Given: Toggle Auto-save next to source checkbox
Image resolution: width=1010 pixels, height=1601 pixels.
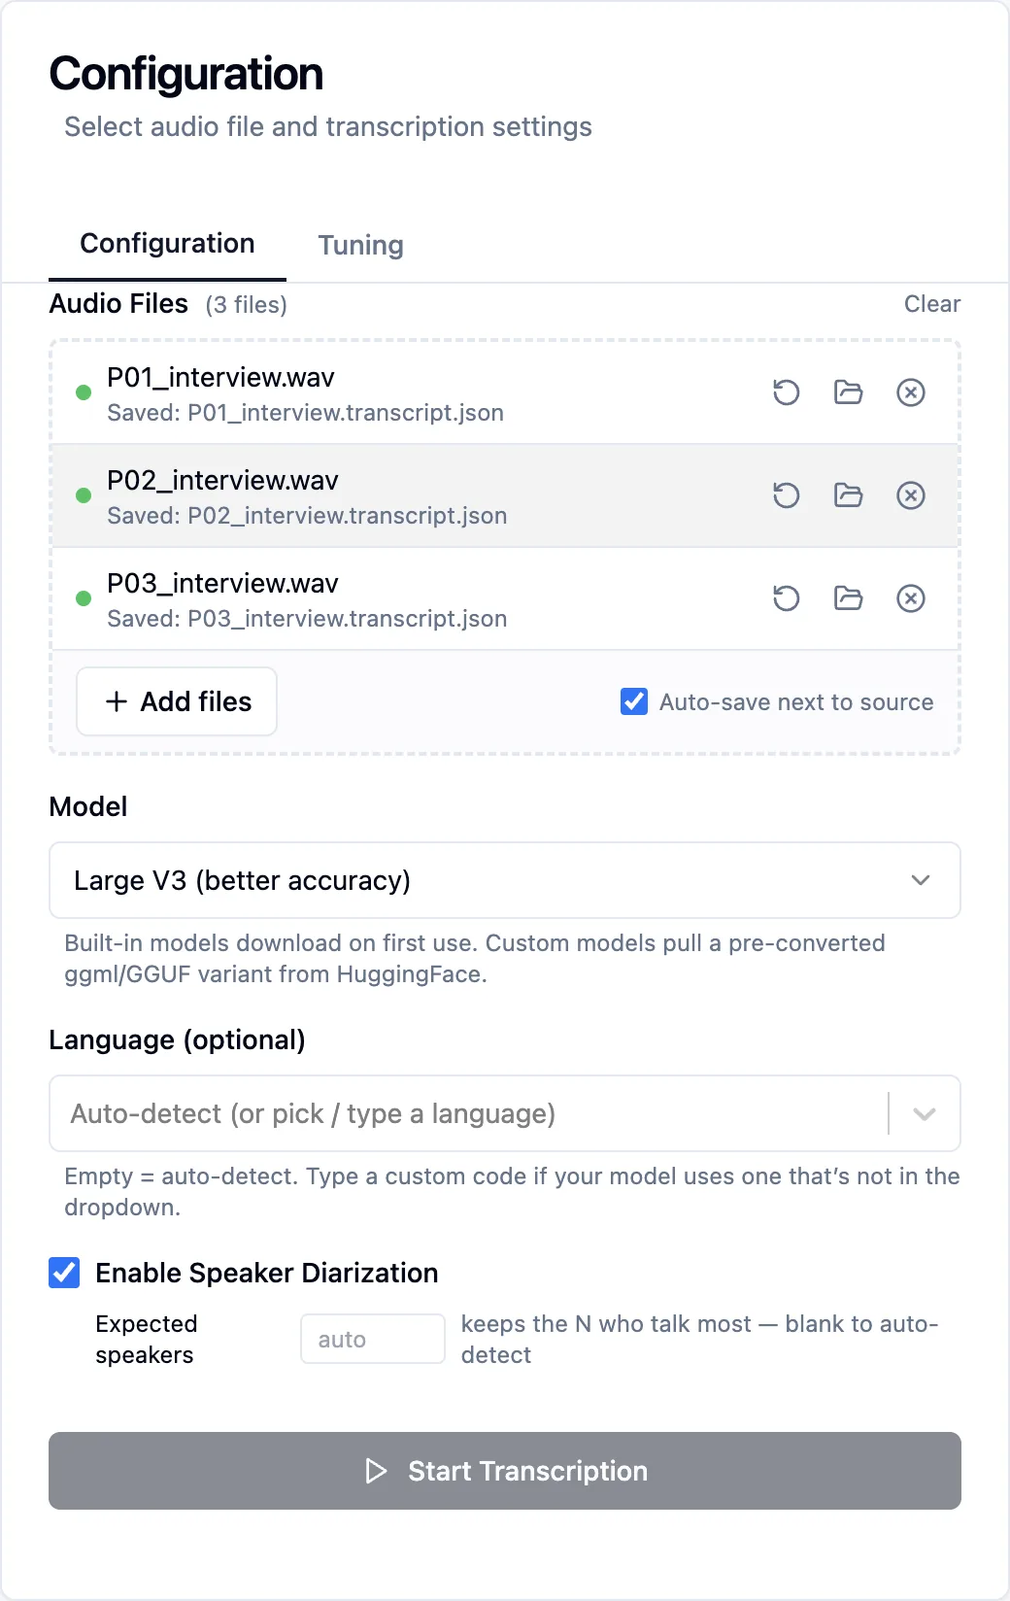Looking at the screenshot, I should click(634, 701).
